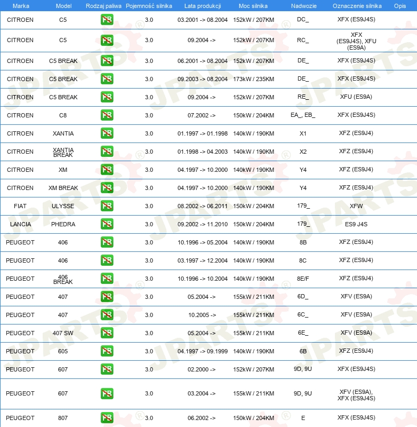This screenshot has height=427, width=417.
Task: Click fuel icon in Peugeot 607 03.2004 row
Action: [107, 393]
